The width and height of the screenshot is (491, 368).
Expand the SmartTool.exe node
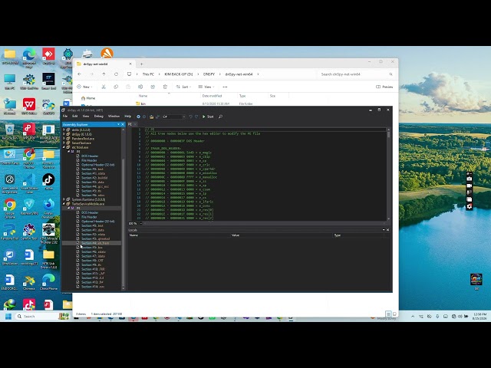coord(64,143)
